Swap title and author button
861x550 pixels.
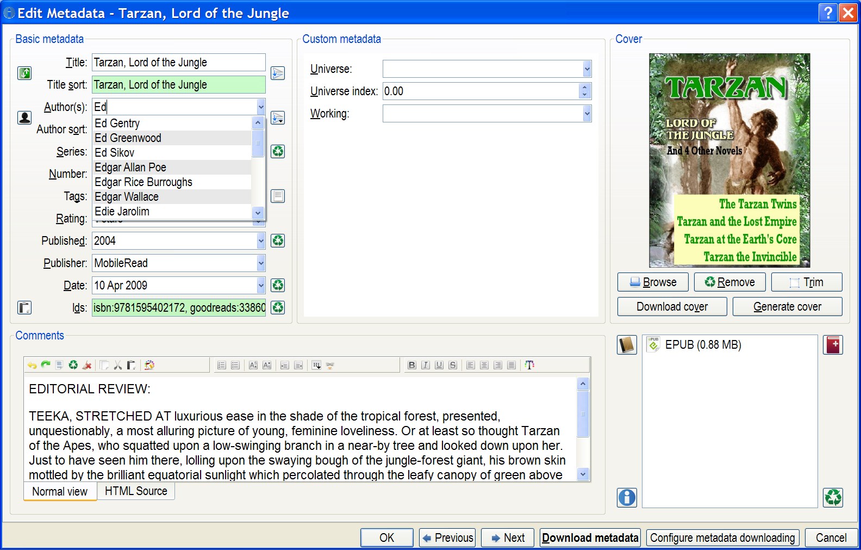click(x=24, y=73)
